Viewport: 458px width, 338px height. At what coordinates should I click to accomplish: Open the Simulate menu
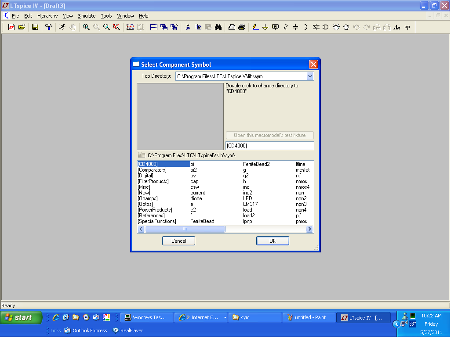[x=87, y=16]
